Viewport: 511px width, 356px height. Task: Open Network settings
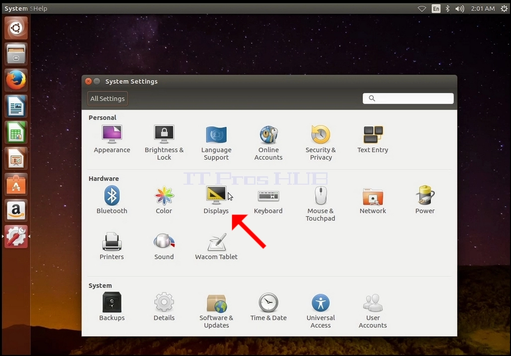tap(372, 200)
